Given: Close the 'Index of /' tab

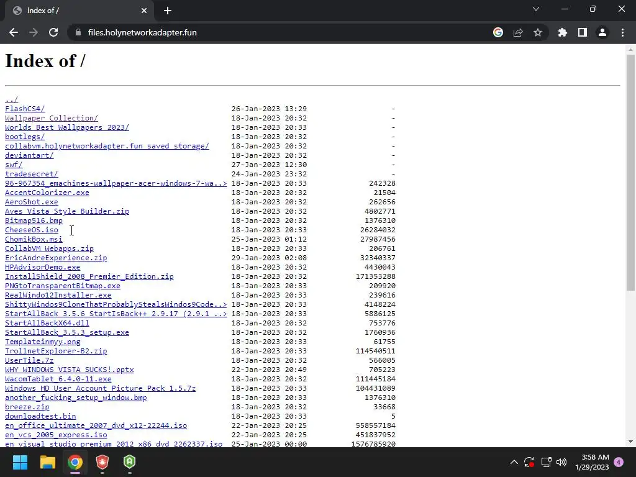Looking at the screenshot, I should (x=144, y=11).
